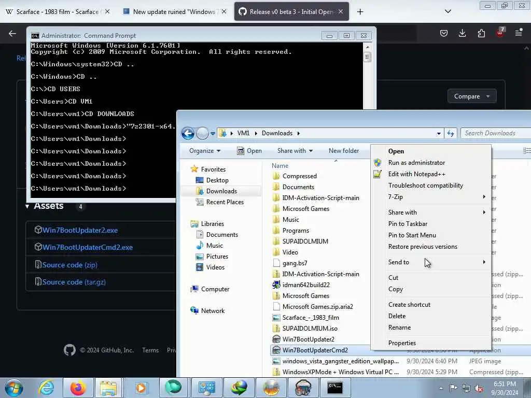Open Internet Download Manager taskbar icon
531x398 pixels.
pos(239,388)
